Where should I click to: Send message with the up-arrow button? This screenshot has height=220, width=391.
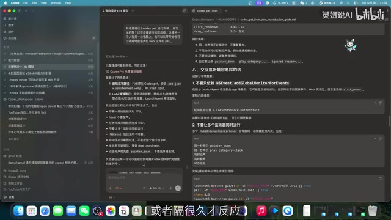178,188
